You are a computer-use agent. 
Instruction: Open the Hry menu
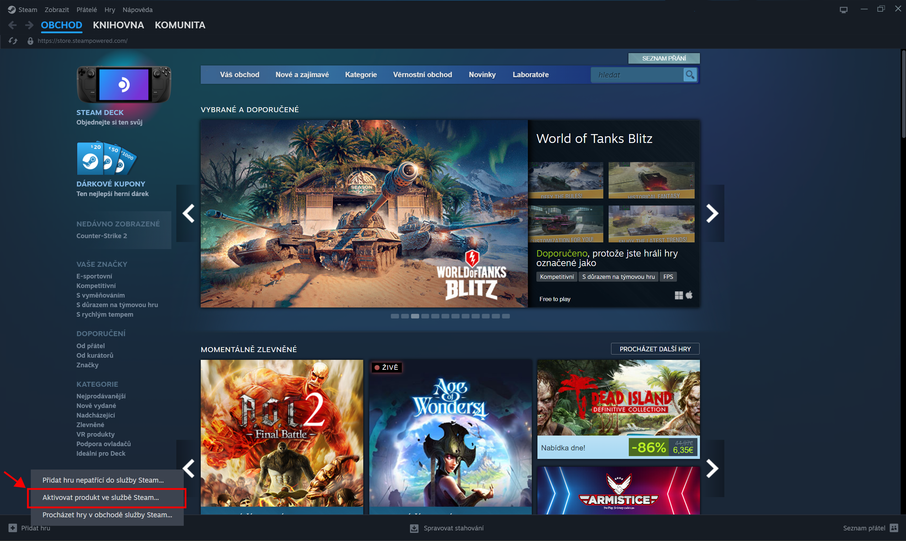[x=109, y=10]
